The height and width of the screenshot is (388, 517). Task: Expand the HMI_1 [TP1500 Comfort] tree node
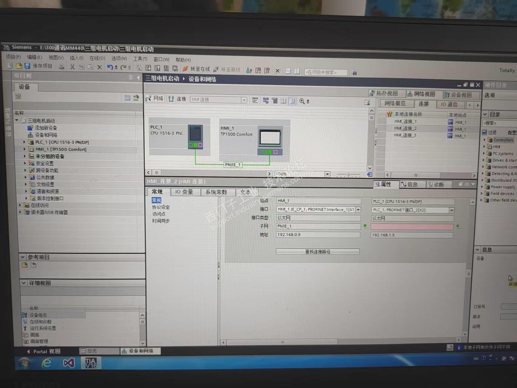coord(25,149)
